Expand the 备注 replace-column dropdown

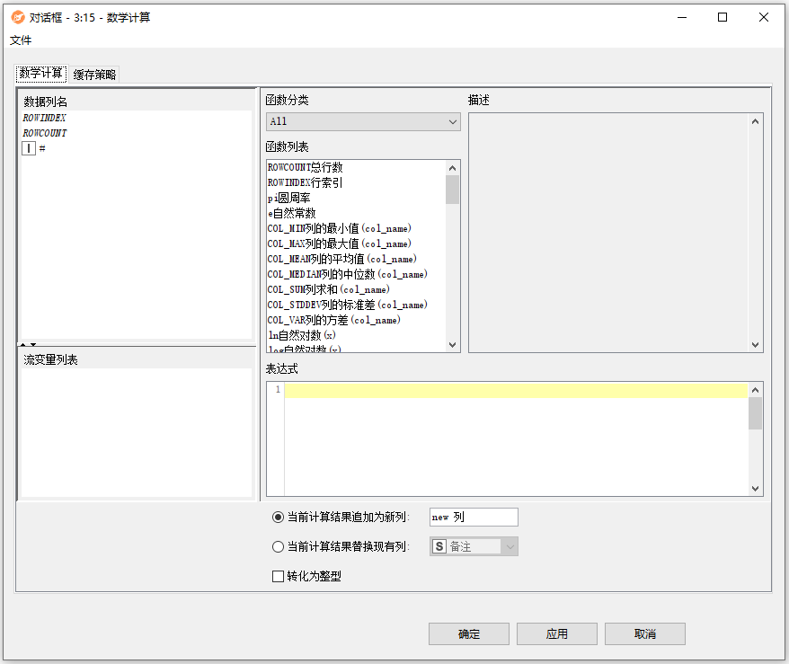(510, 546)
